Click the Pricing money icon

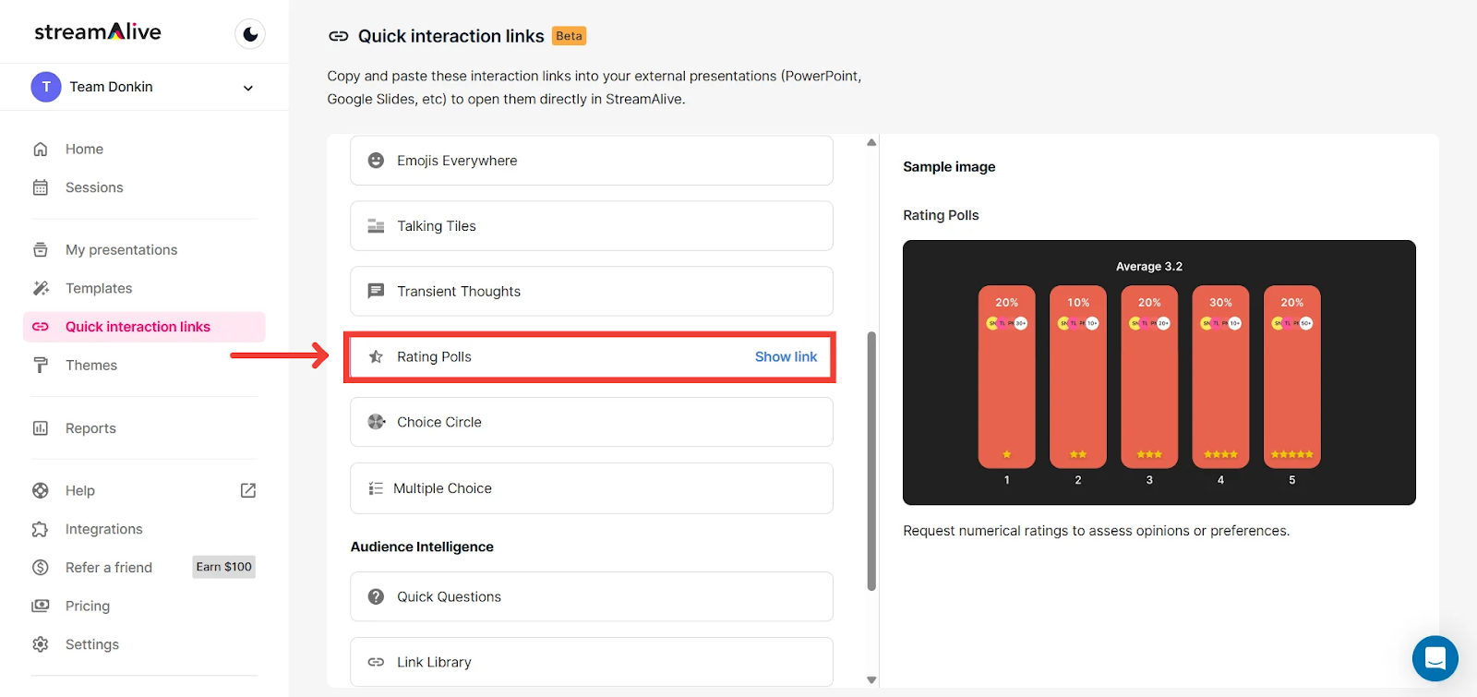(41, 606)
